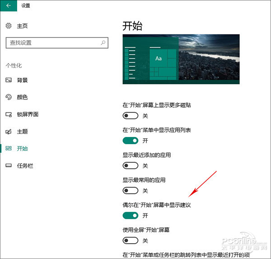
Task: Open the 任务栏 settings page
Action: click(x=25, y=166)
